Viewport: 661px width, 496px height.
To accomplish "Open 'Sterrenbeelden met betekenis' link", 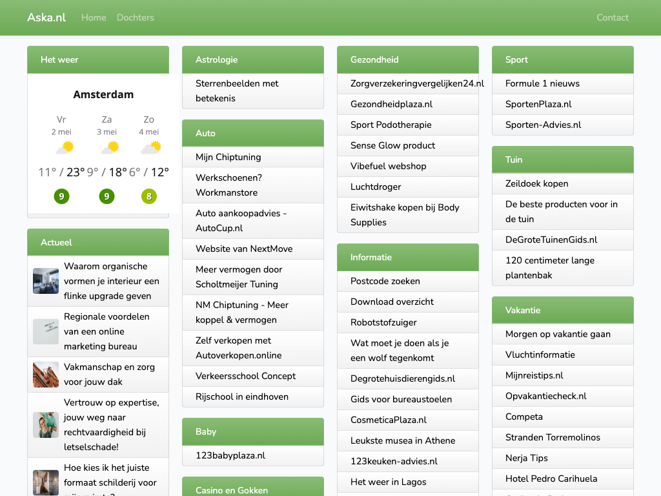I will (x=237, y=90).
